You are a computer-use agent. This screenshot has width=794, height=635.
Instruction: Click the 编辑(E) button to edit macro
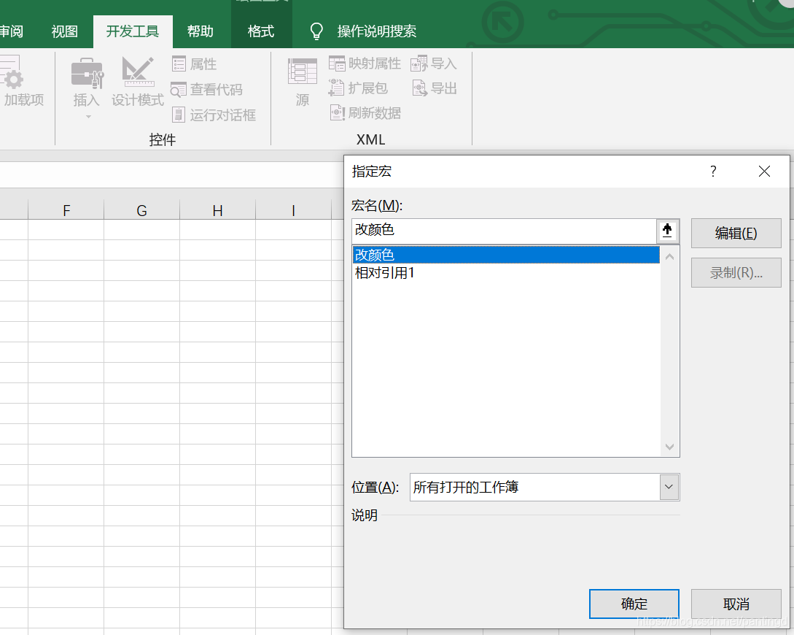(x=736, y=233)
